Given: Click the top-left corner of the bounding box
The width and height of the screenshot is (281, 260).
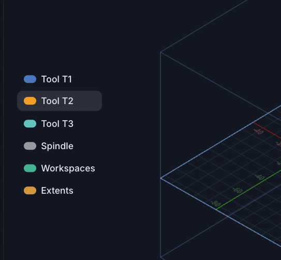Looking at the screenshot, I should click(160, 52).
